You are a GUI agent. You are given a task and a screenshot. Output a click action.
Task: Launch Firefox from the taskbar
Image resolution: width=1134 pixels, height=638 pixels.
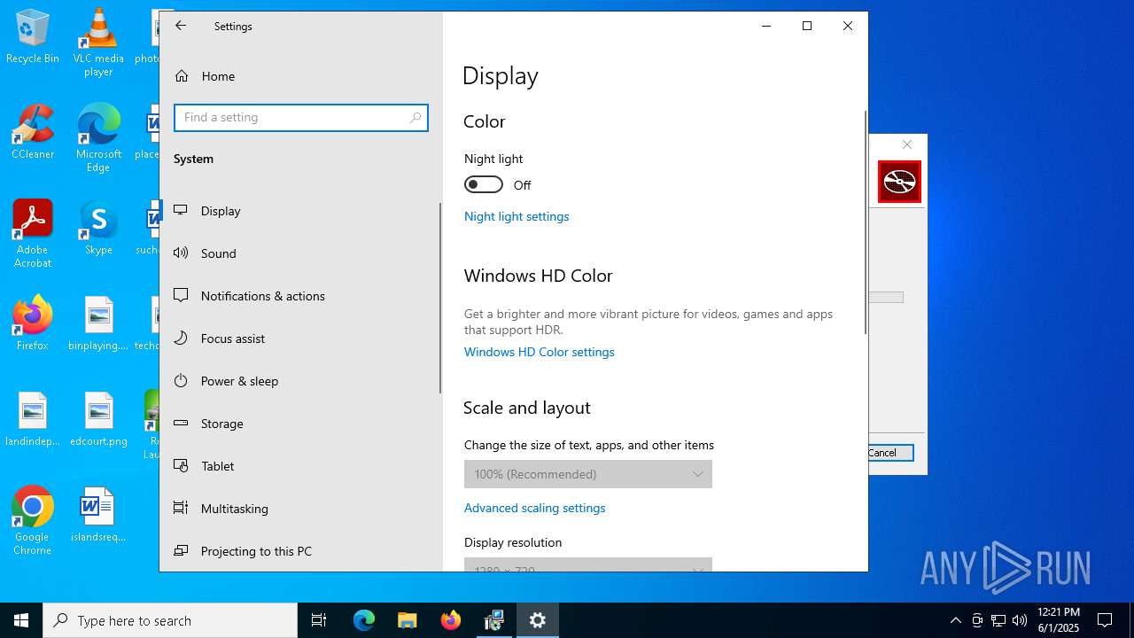(451, 620)
